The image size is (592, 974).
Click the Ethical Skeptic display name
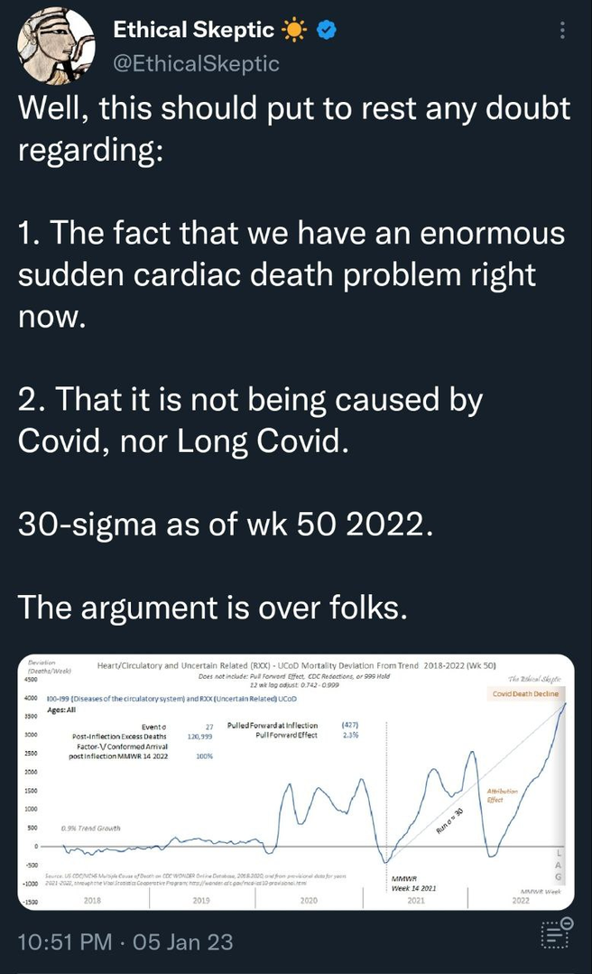click(x=193, y=31)
